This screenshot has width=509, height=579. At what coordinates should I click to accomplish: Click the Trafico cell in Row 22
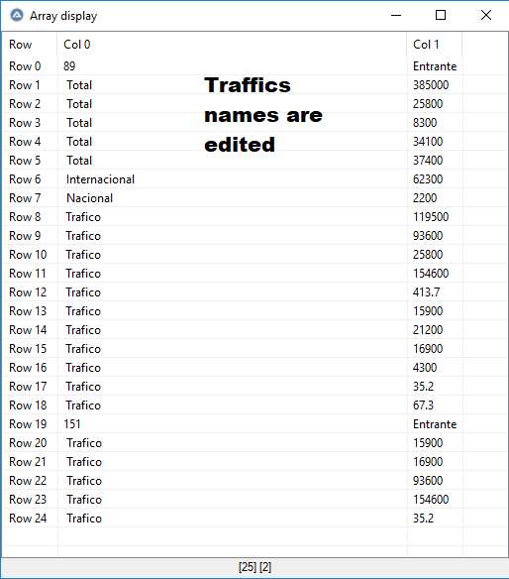click(84, 481)
